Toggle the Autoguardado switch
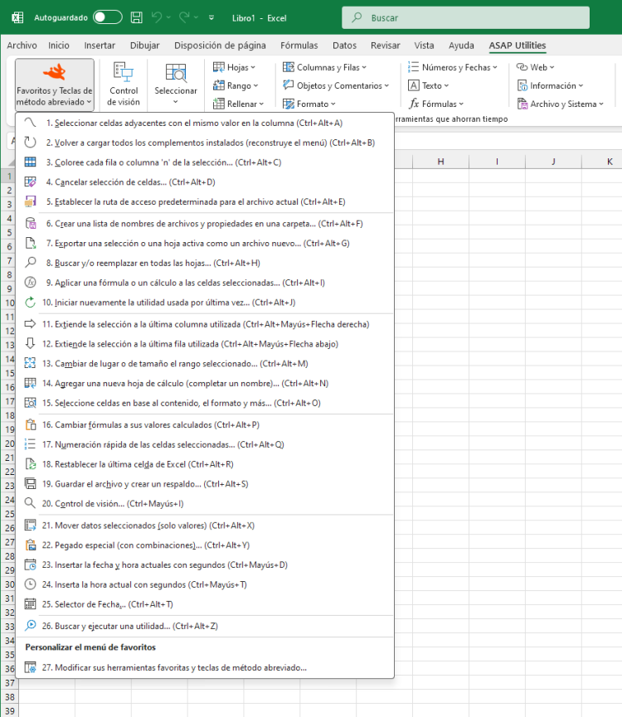The image size is (622, 717). coord(108,18)
